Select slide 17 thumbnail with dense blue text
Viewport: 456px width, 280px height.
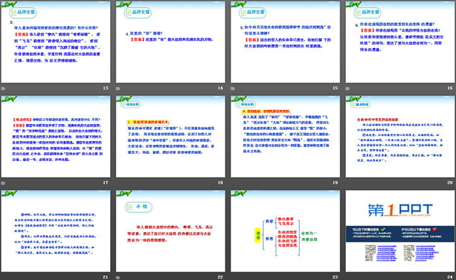click(x=55, y=136)
